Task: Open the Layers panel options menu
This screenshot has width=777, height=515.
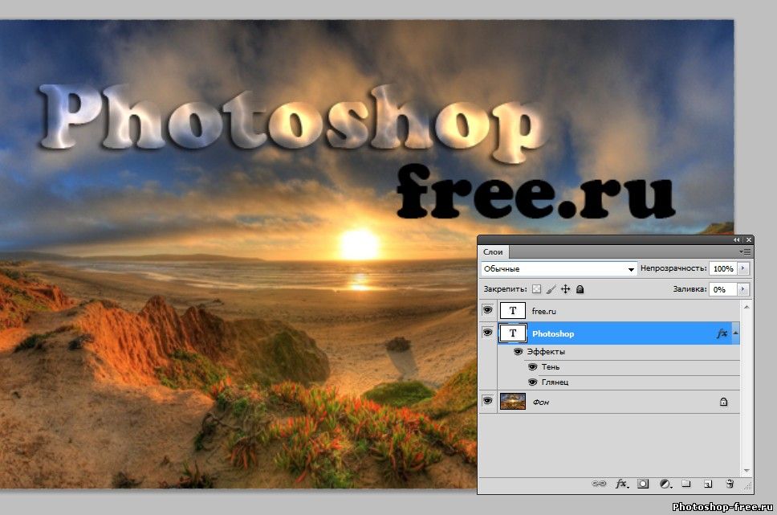Action: tap(744, 252)
